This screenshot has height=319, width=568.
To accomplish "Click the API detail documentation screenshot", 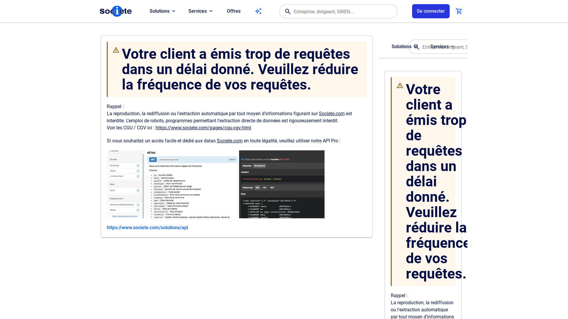I will 192,184.
